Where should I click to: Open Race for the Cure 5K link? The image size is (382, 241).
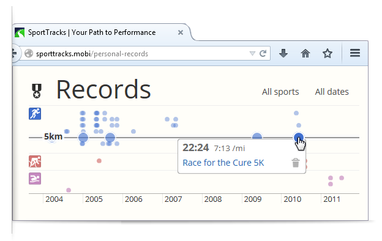223,163
